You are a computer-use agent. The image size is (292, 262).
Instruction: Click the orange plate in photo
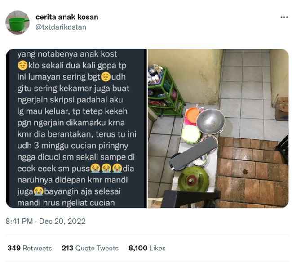click(193, 115)
